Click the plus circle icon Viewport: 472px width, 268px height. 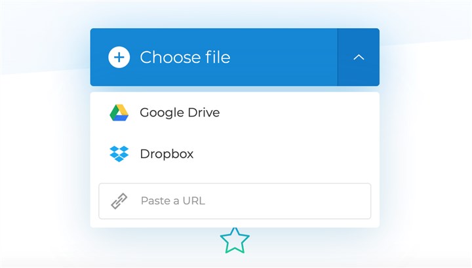tap(119, 57)
